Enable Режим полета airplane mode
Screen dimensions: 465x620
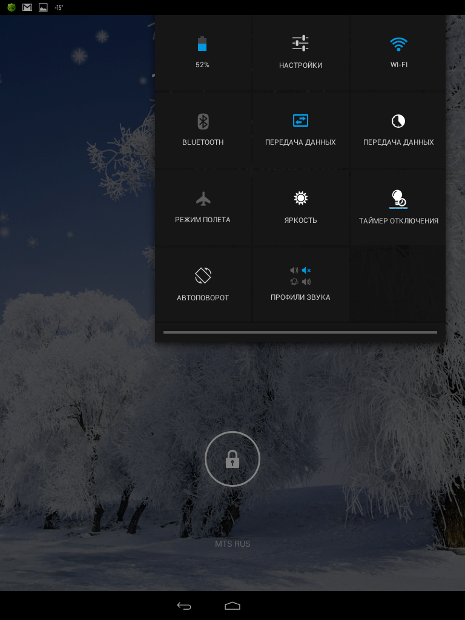(203, 208)
